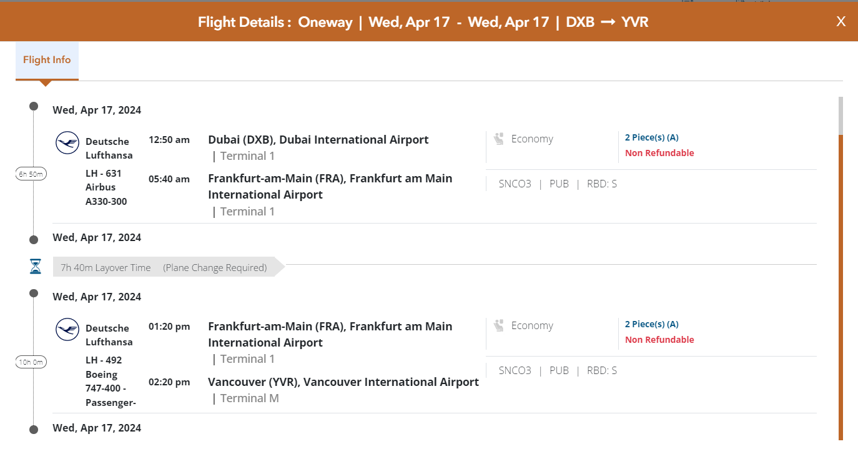
Task: Click the Dubai (DXB) departure airport name
Action: click(x=318, y=140)
